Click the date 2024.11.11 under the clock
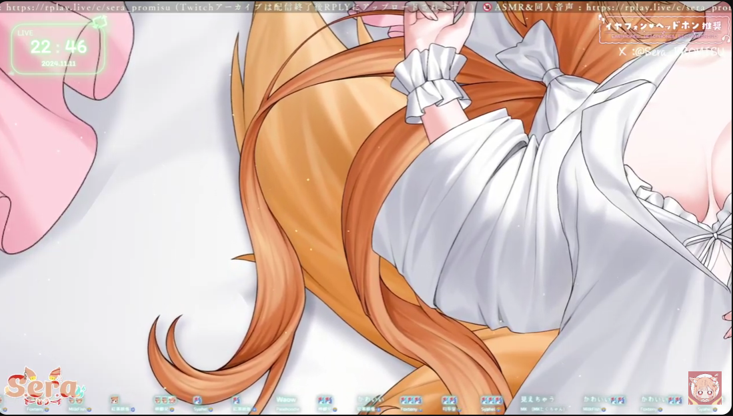 [59, 63]
